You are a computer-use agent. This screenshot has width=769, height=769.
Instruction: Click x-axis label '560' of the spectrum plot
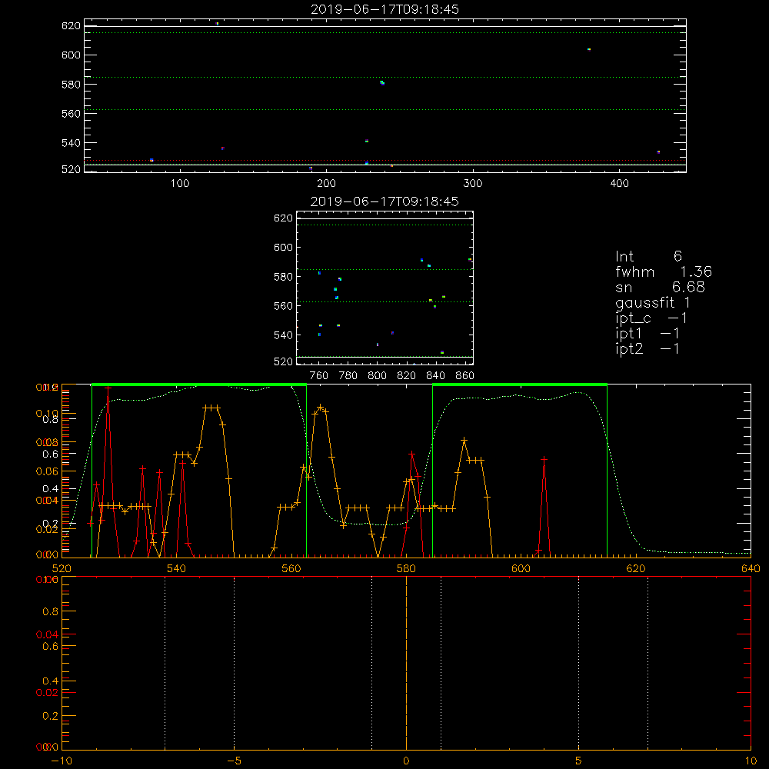291,568
